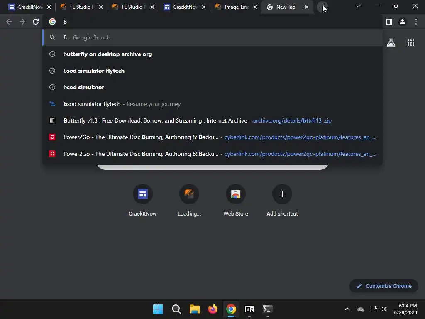The height and width of the screenshot is (319, 425).
Task: Close the first CrackItNow tab
Action: (x=49, y=7)
